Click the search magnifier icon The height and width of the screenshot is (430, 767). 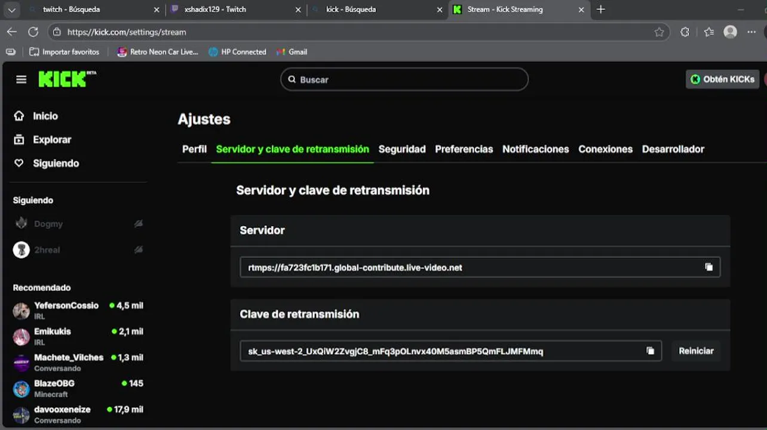tap(292, 79)
